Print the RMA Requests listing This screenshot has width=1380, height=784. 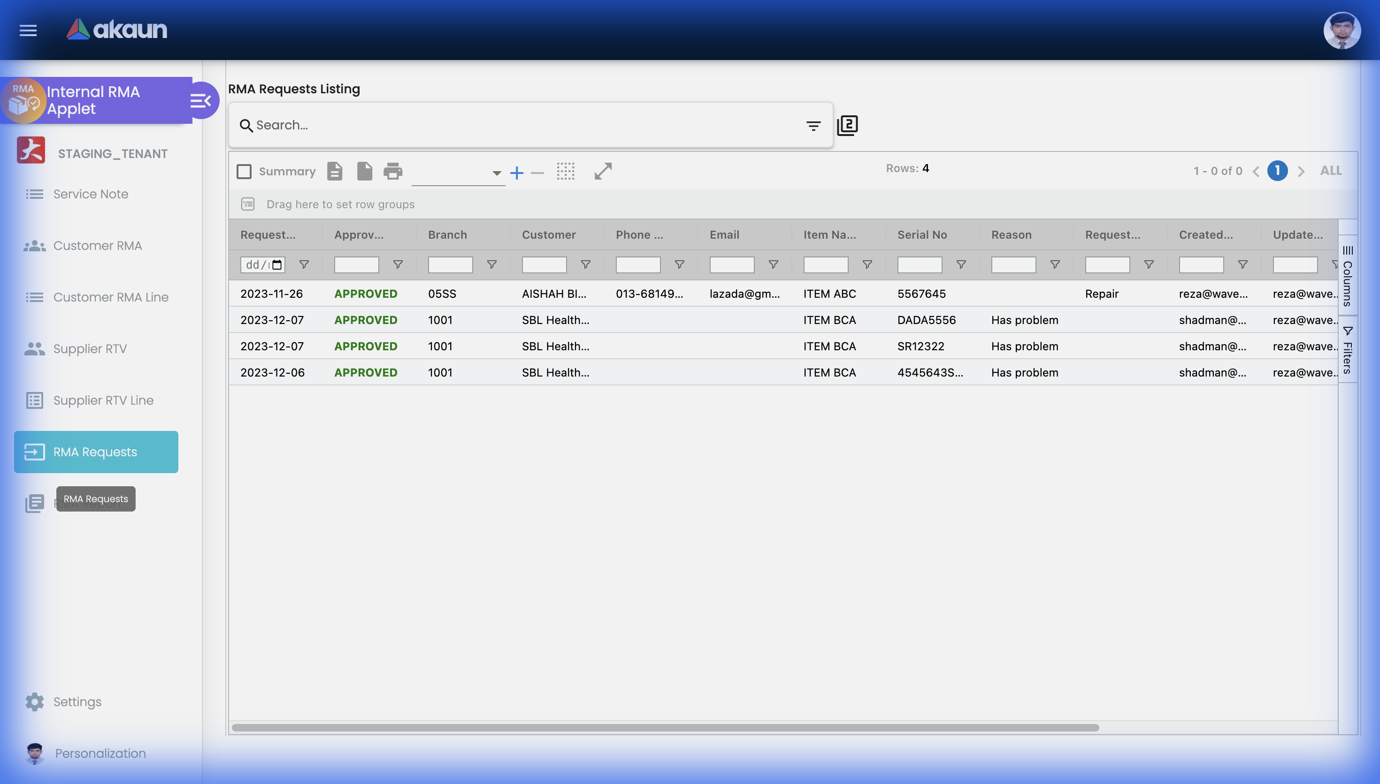click(393, 171)
